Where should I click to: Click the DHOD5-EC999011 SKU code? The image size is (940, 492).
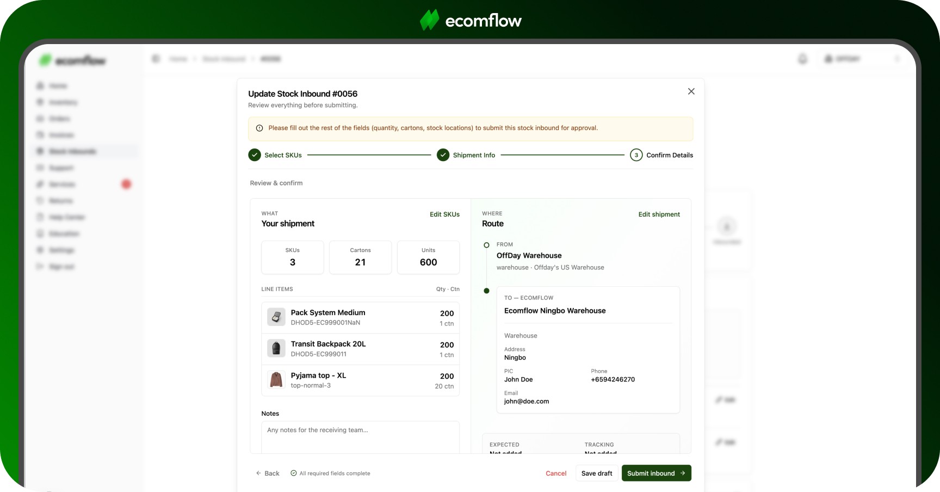point(319,354)
